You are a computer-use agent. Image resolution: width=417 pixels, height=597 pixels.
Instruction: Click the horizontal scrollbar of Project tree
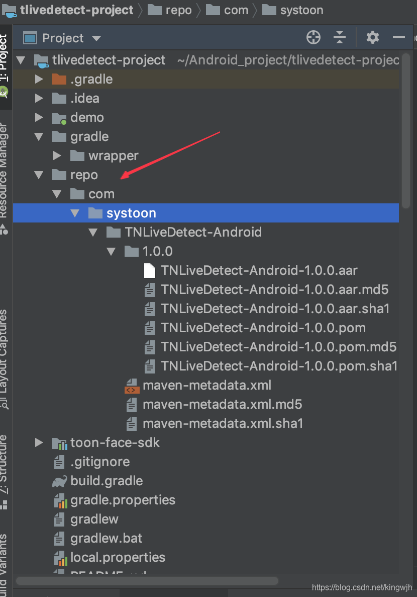[147, 580]
